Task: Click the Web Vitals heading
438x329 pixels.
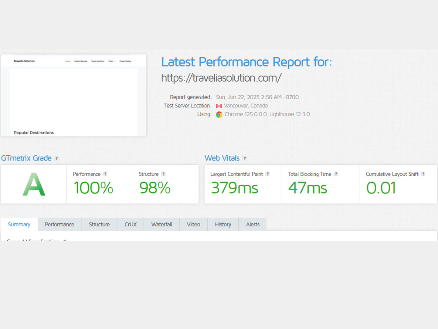Action: 222,158
